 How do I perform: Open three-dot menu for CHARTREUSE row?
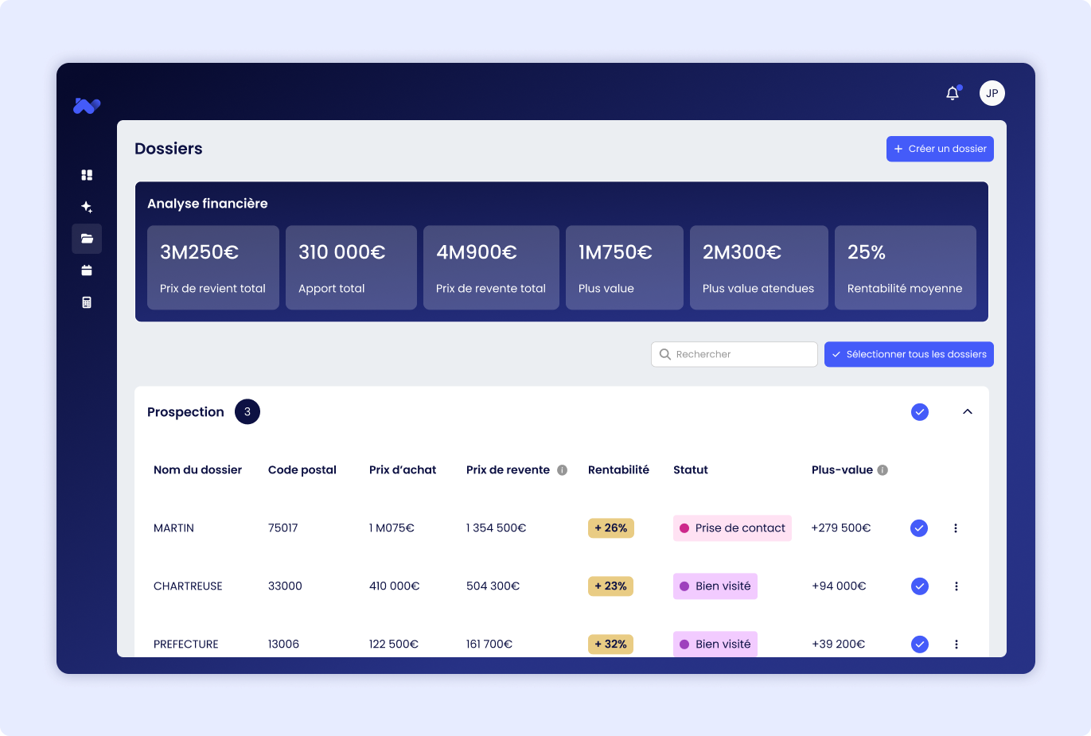point(956,586)
